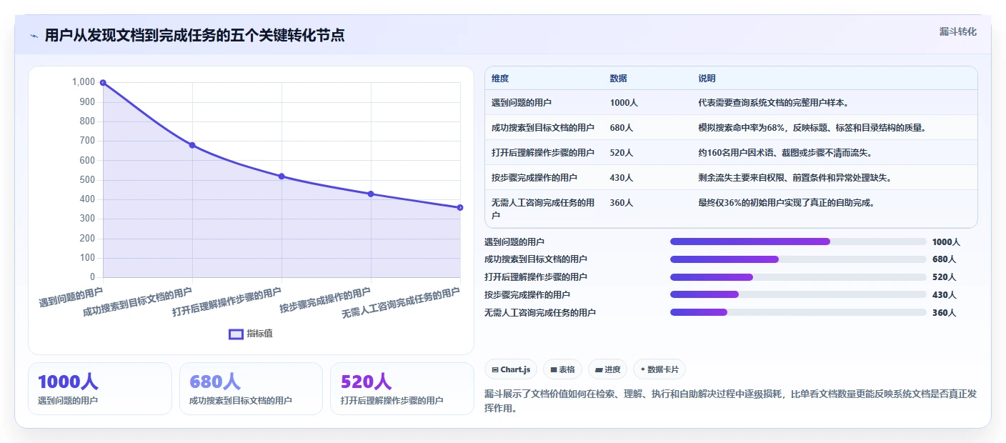Viewport: 1006px width, 443px height.
Task: Click the description 代表需要查询系统文档的完整用户样本
Action: tap(773, 103)
